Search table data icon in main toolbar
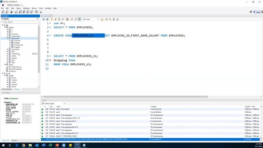This screenshot has height=148, width=263. tap(37, 12)
